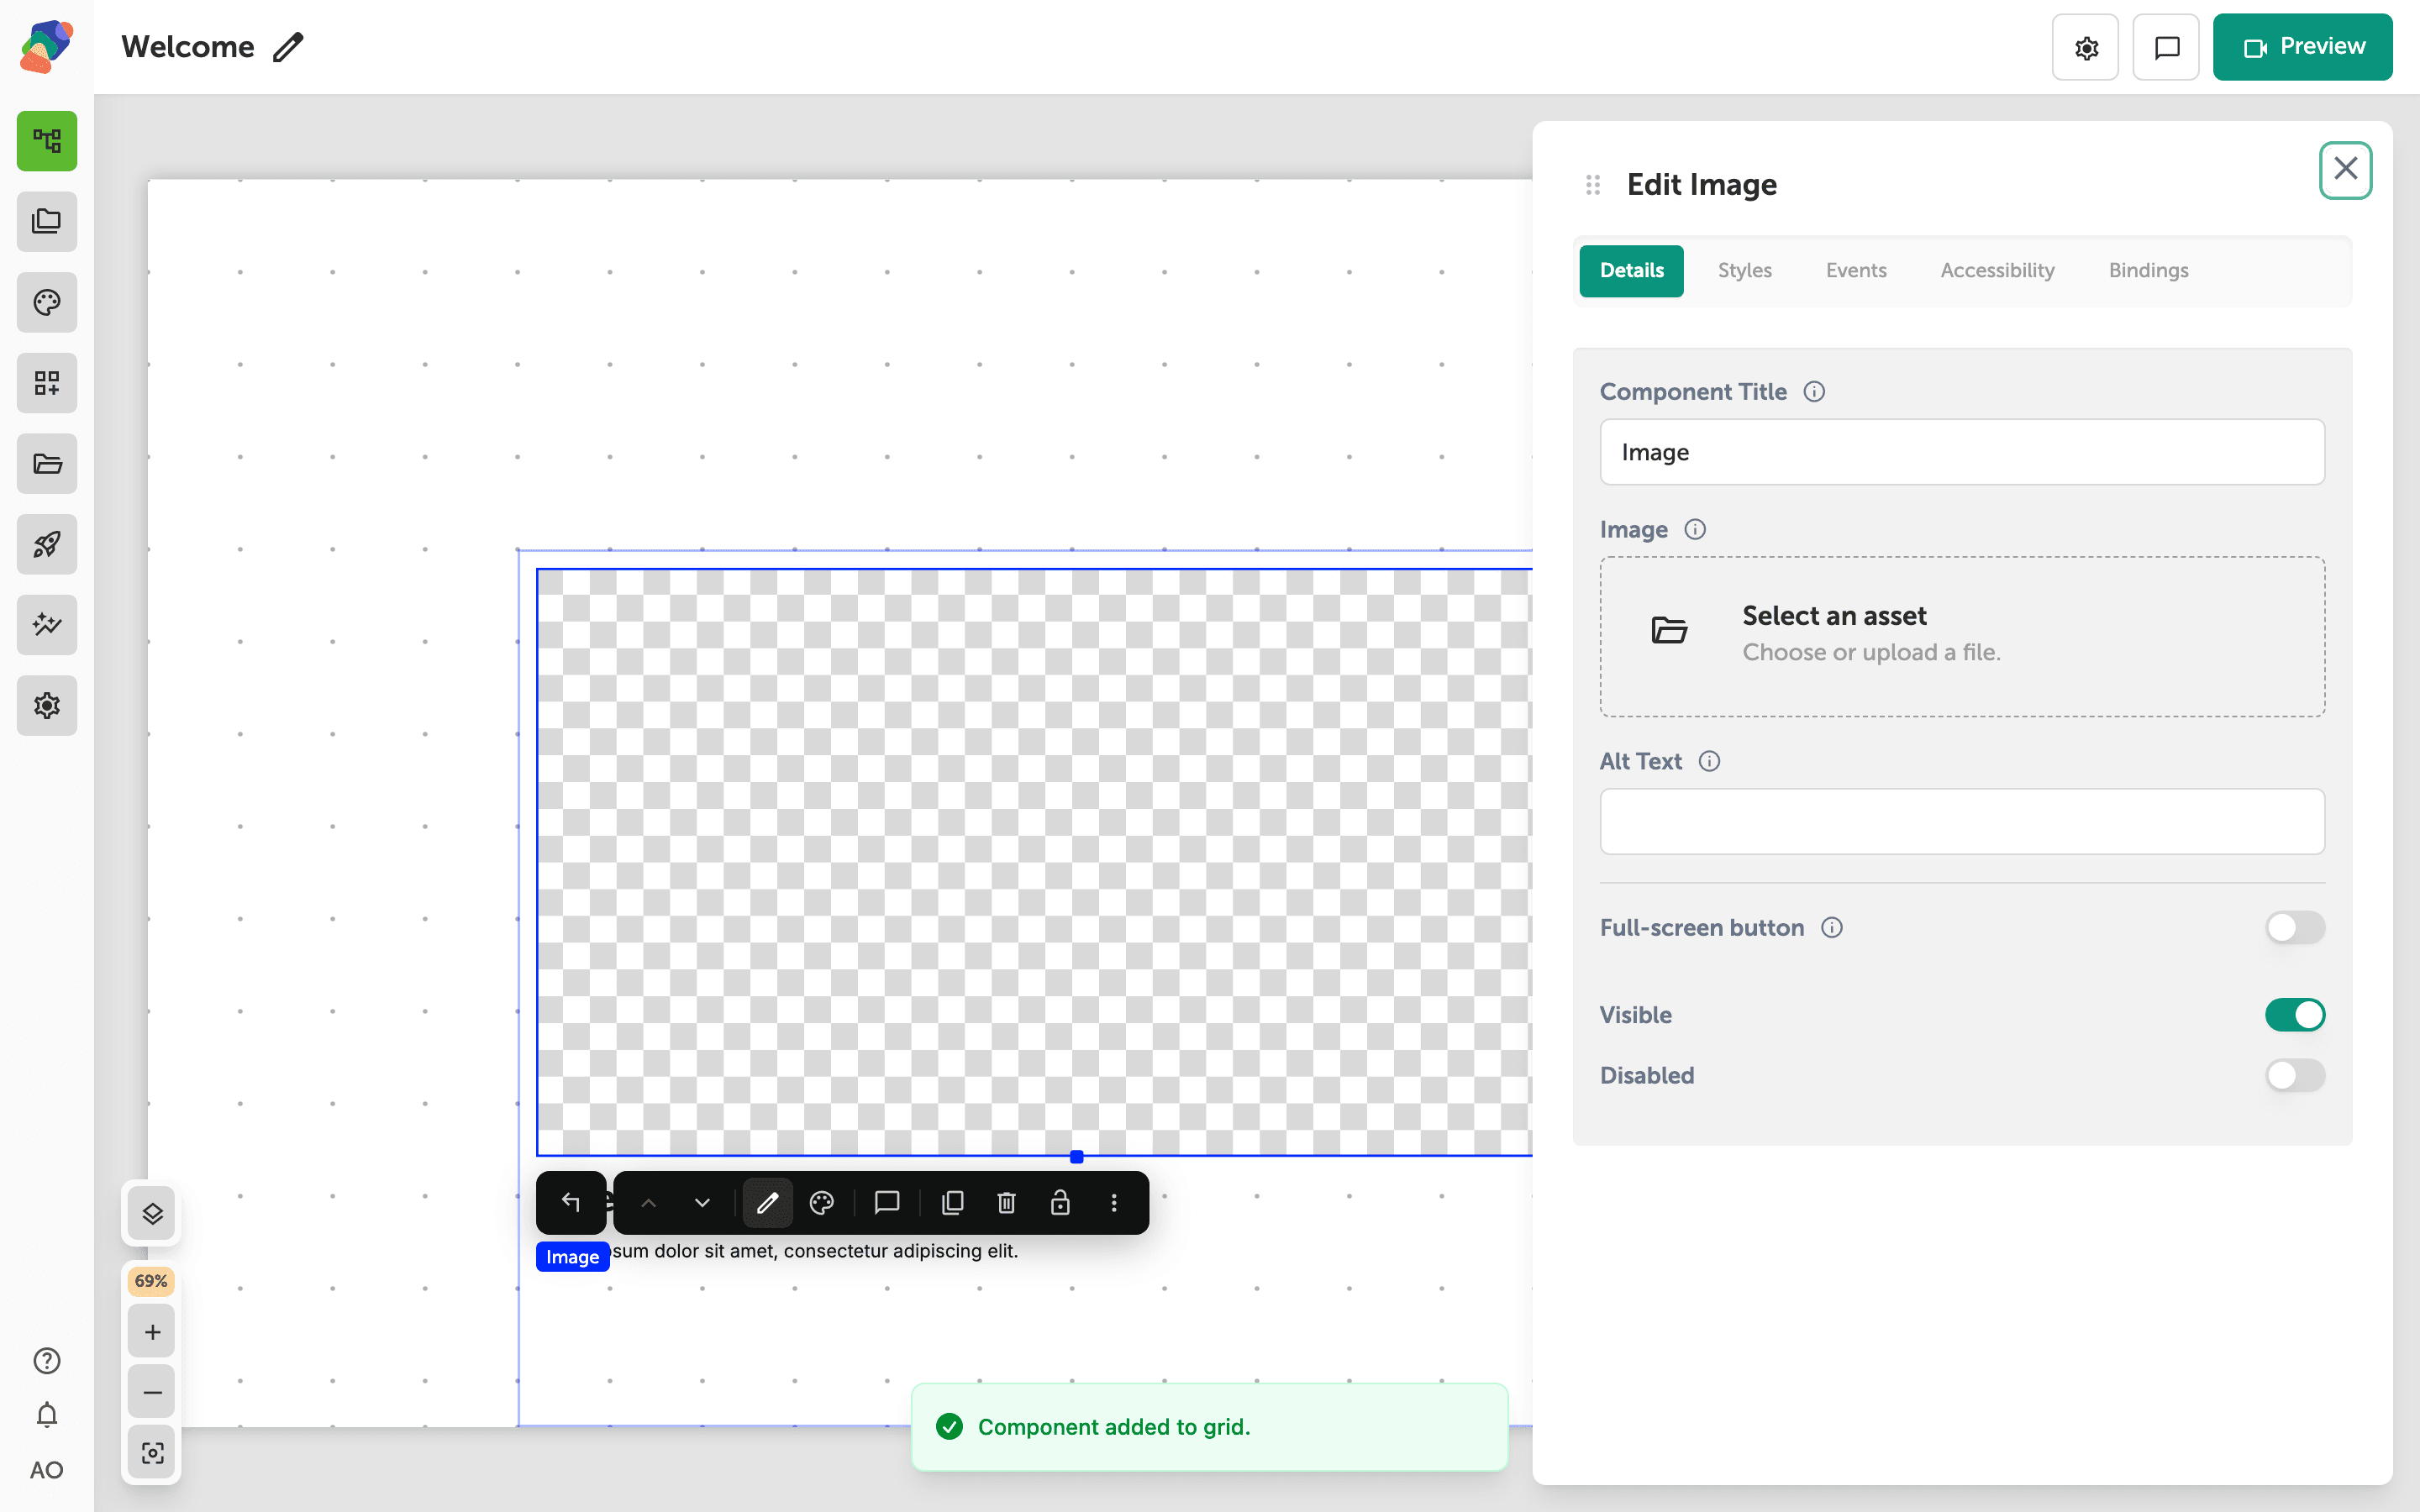Toggle the Visible switch off

[2295, 1014]
